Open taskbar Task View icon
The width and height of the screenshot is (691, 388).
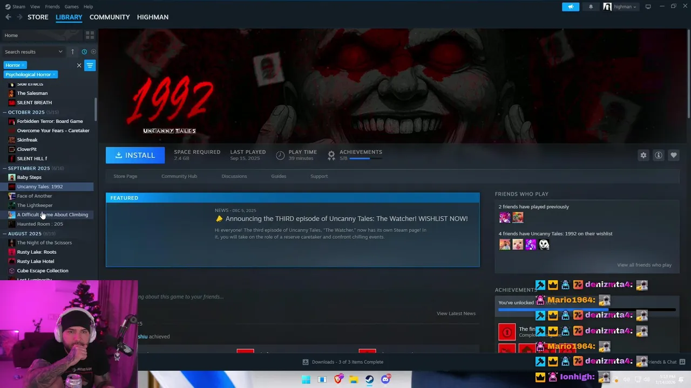322,379
